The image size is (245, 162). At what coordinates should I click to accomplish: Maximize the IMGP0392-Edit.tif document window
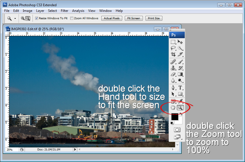166,29
